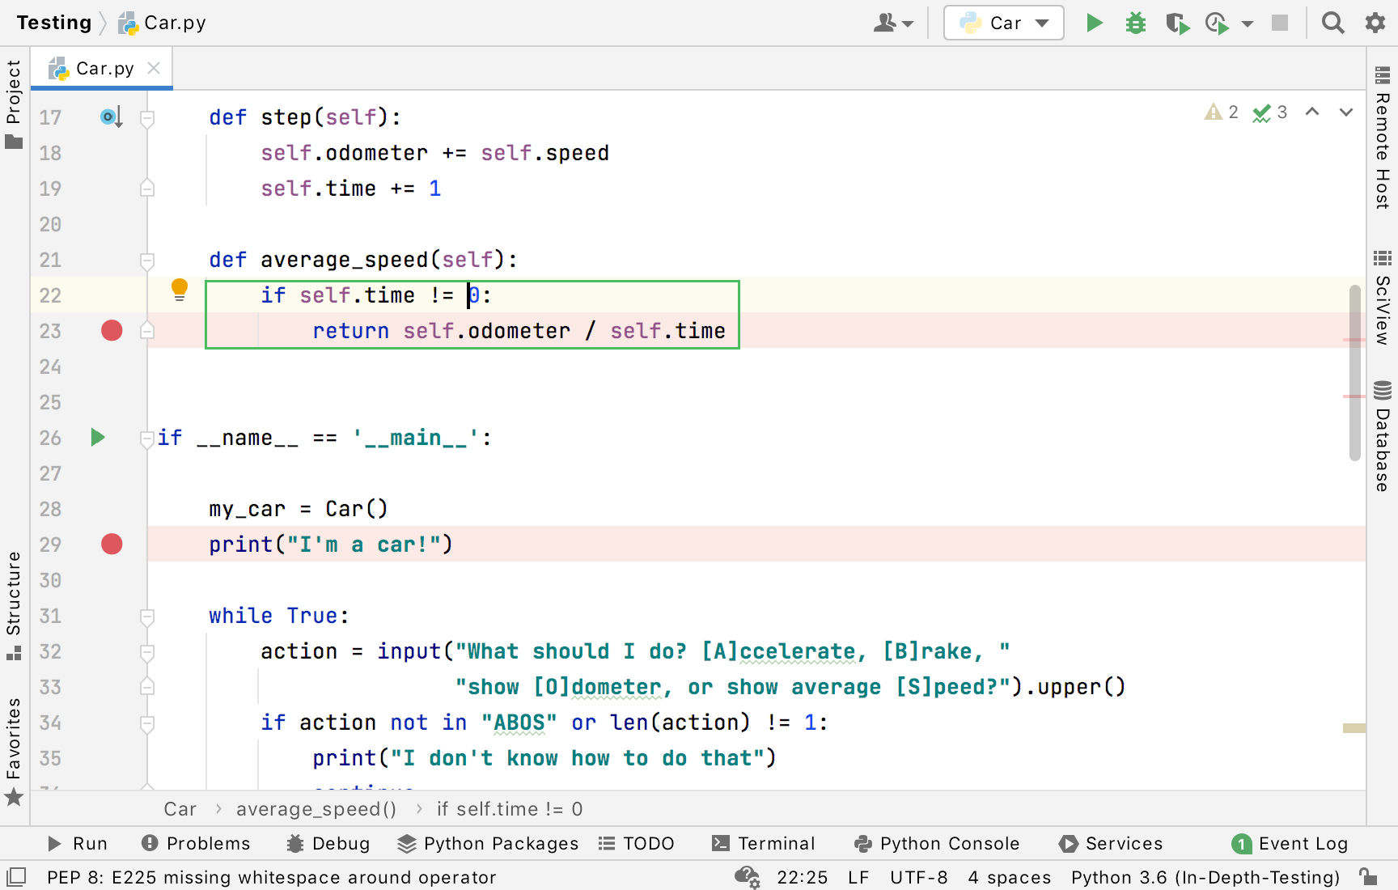Toggle off the breakpoint at line 29
This screenshot has width=1398, height=890.
[112, 545]
